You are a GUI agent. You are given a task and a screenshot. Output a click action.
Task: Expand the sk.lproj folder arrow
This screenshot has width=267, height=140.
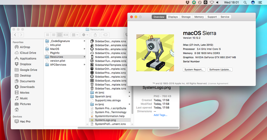129,92
